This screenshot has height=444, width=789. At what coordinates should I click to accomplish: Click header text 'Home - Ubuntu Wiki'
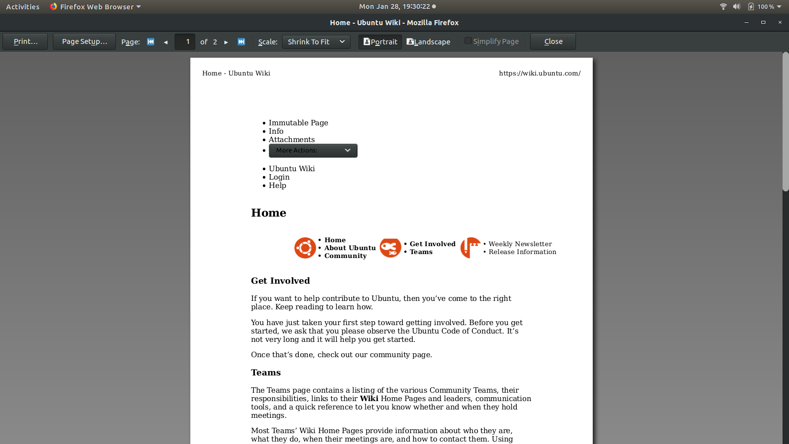pos(236,74)
